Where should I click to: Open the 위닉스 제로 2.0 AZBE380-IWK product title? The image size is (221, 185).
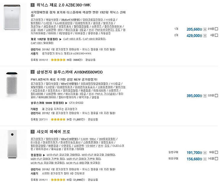point(63,5)
